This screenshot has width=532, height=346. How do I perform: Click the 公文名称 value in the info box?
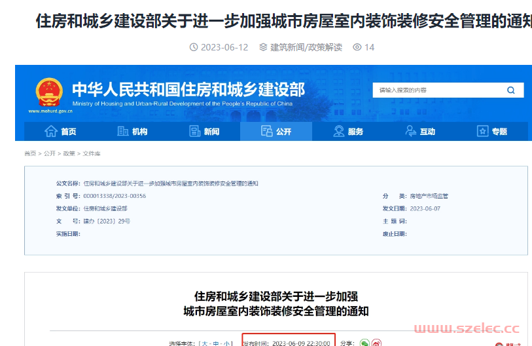(171, 183)
